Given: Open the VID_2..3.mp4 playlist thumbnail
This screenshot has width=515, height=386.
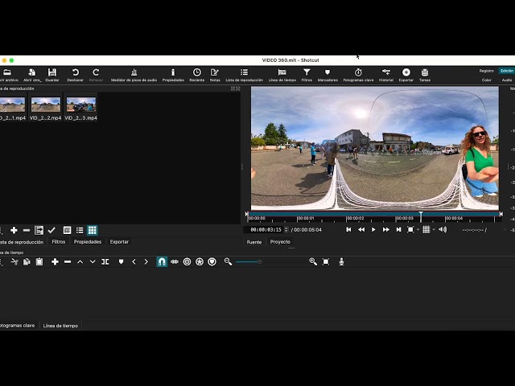Looking at the screenshot, I should click(80, 109).
